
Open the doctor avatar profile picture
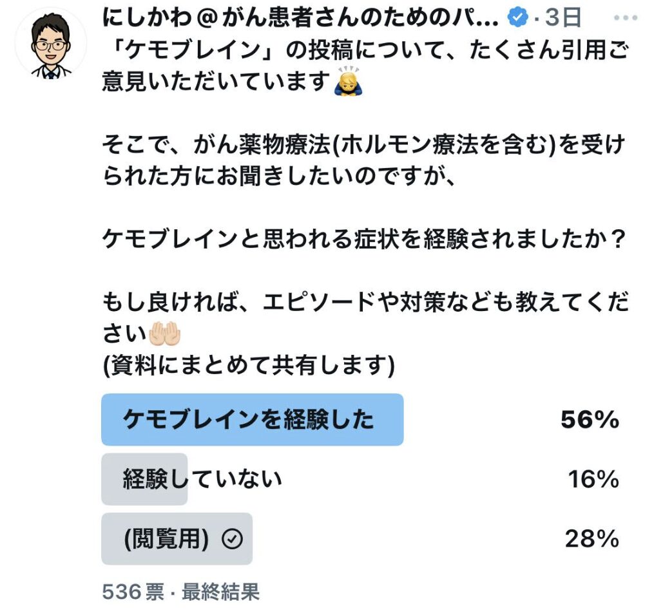pos(51,43)
